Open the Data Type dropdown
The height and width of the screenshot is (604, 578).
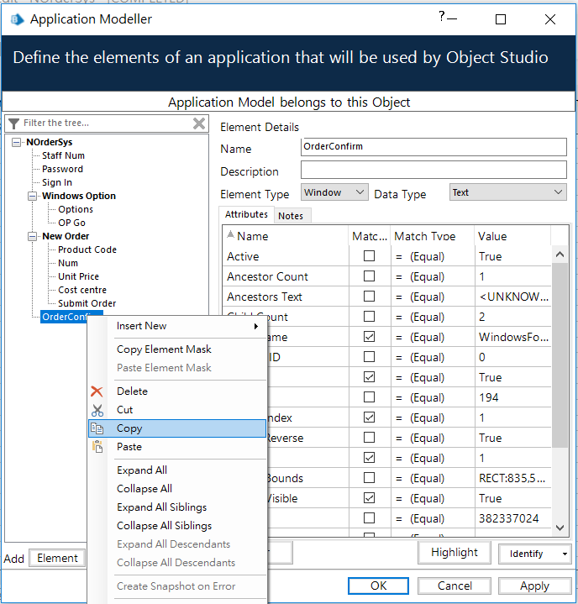click(x=558, y=192)
